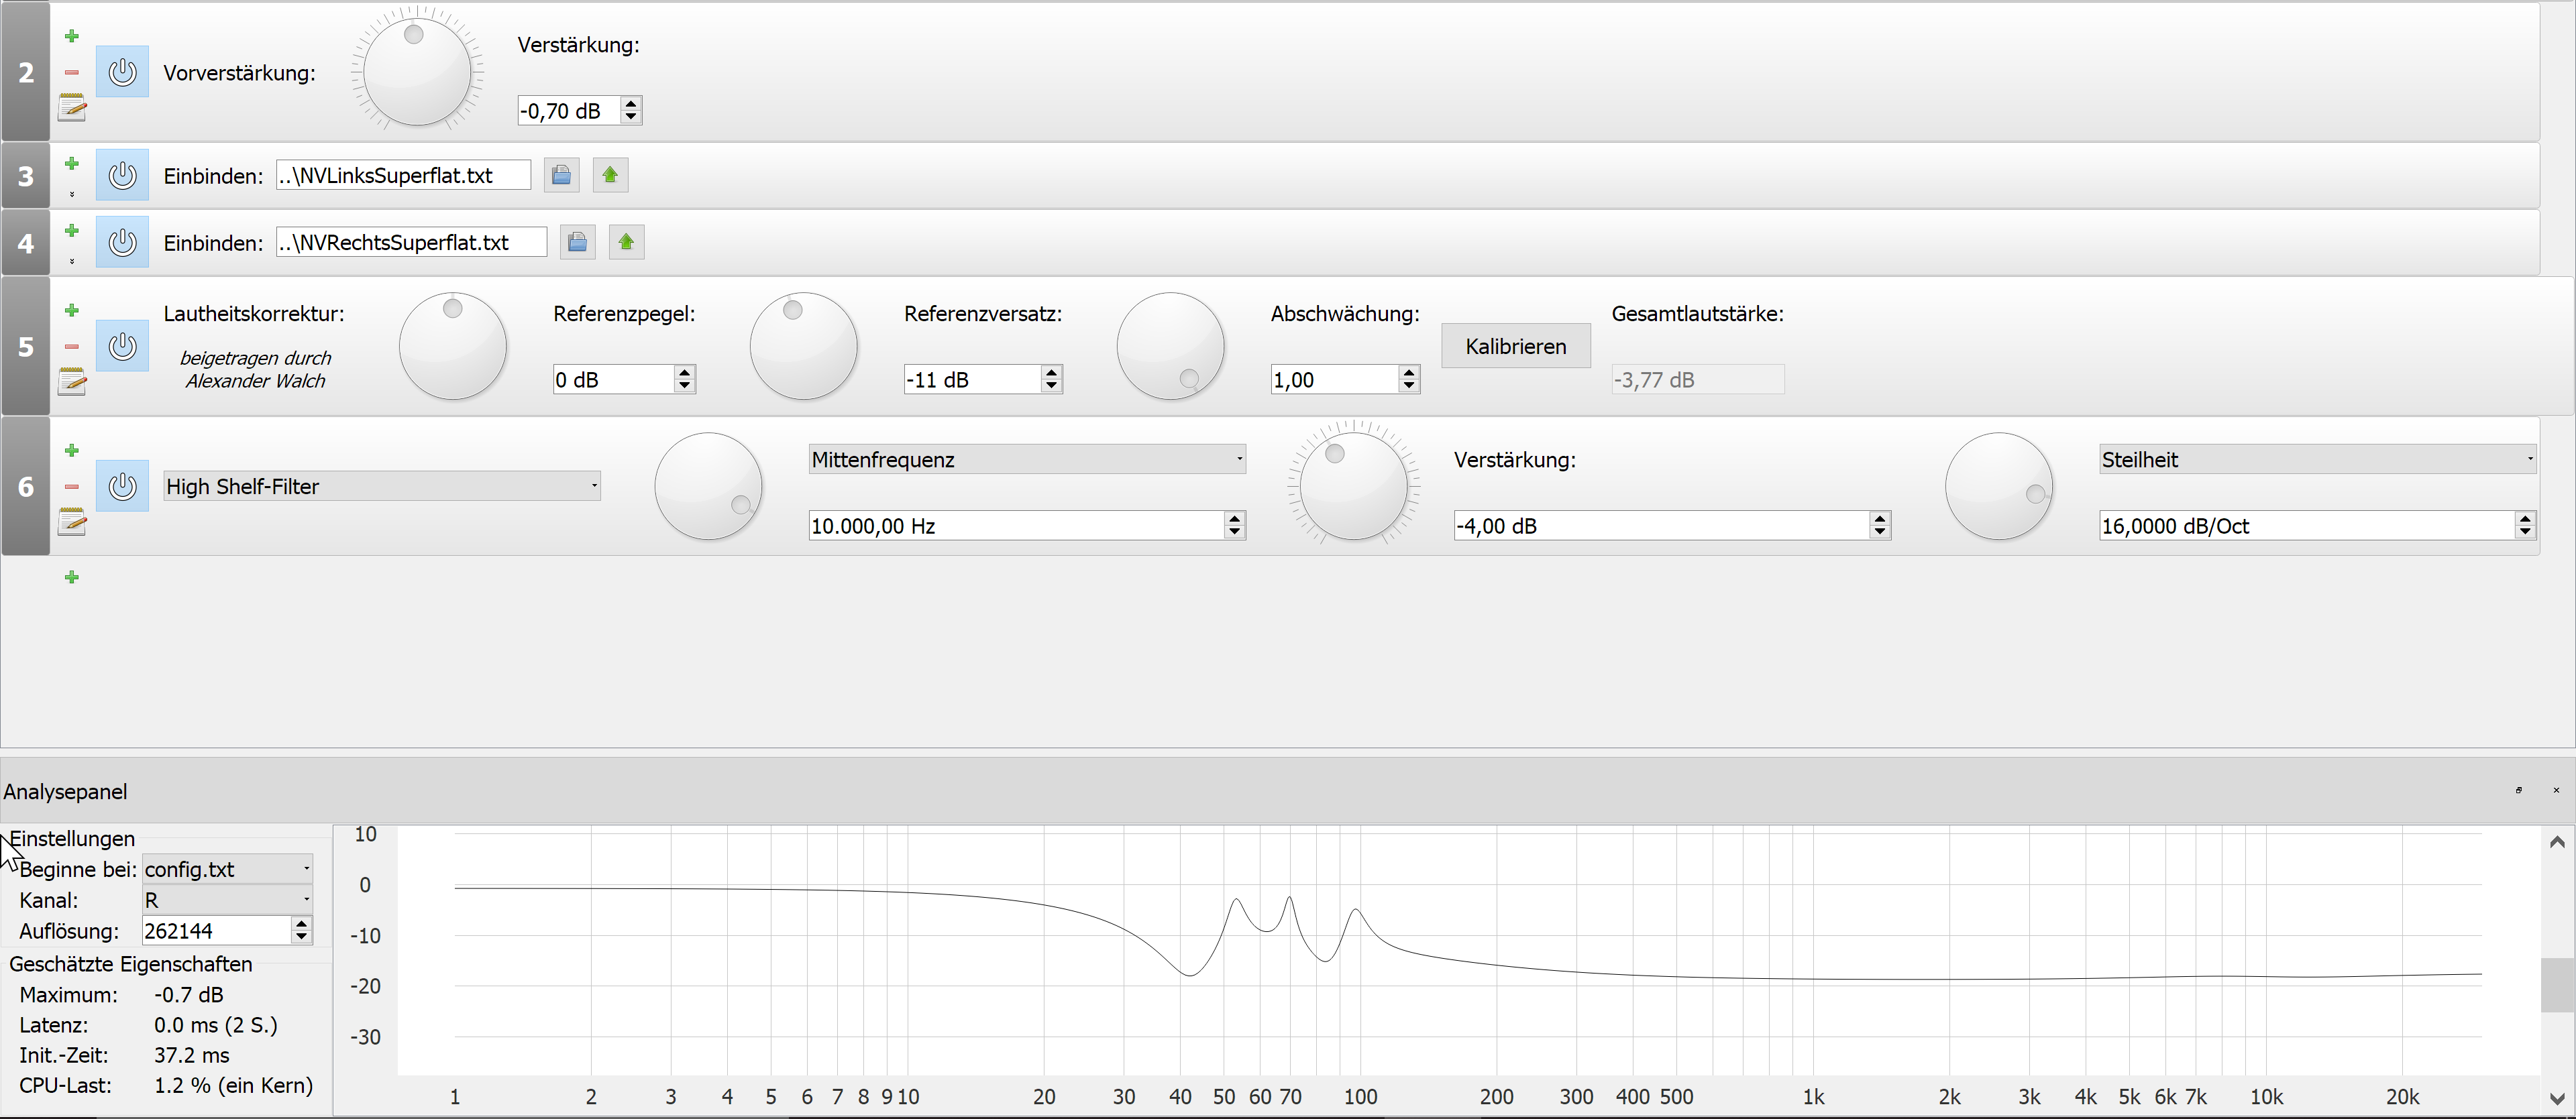Add filter above Vorverstärkung row 2
Screen dimensions: 2576x1119
tap(72, 37)
